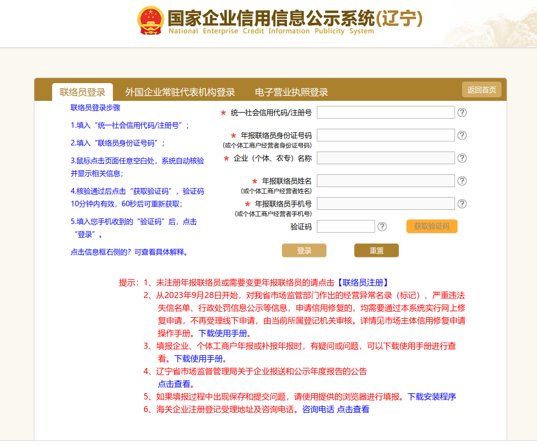Switch to 联络员登录 tab
Screen dimensions: 537x445
click(82, 92)
